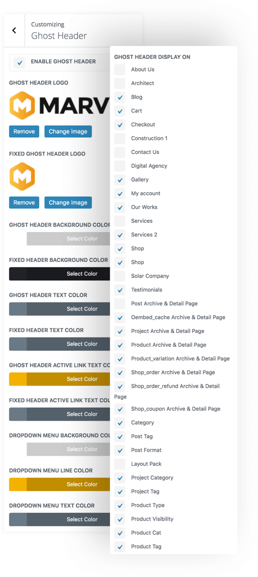The width and height of the screenshot is (258, 577).
Task: Click the back arrow in the Customizing header
Action: point(14,31)
